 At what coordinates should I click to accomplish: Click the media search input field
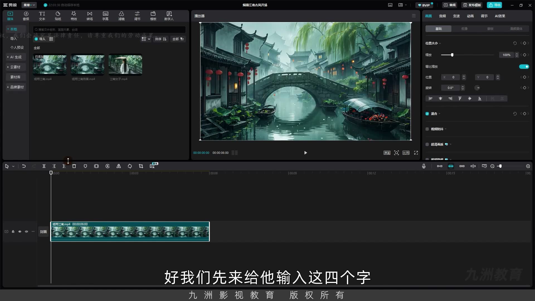(109, 30)
